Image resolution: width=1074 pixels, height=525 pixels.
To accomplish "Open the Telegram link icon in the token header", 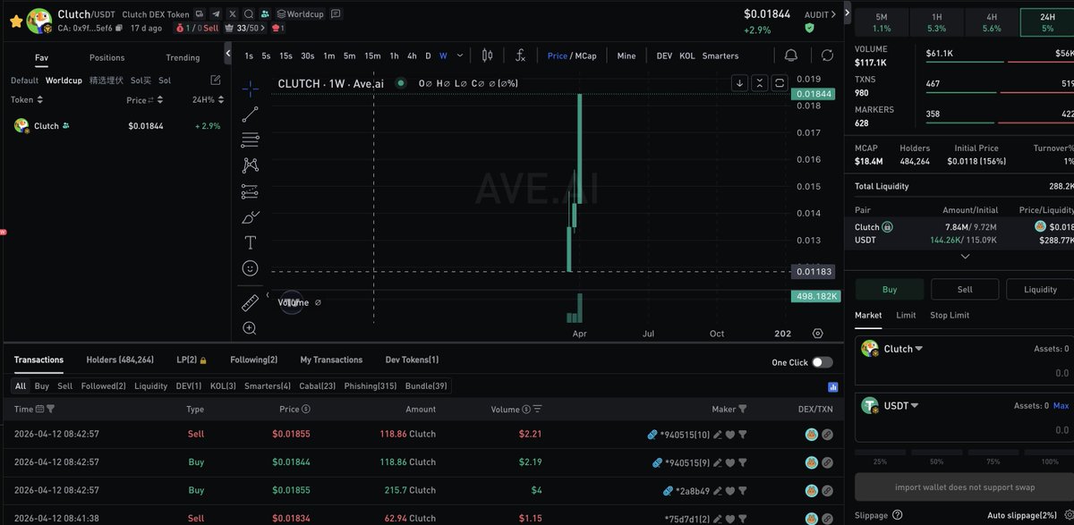I will click(216, 14).
